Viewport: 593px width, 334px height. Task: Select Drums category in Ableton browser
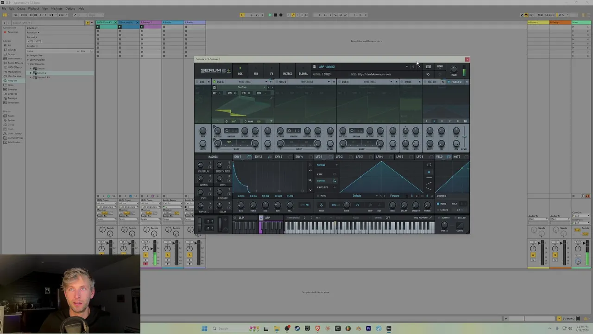[x=11, y=54]
